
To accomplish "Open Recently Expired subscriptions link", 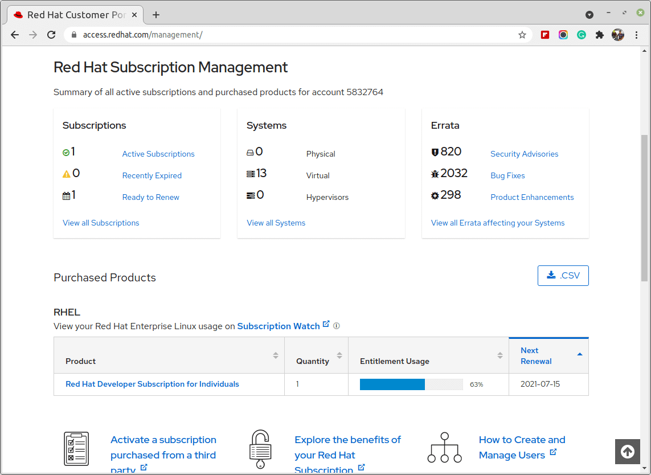I will click(x=152, y=175).
